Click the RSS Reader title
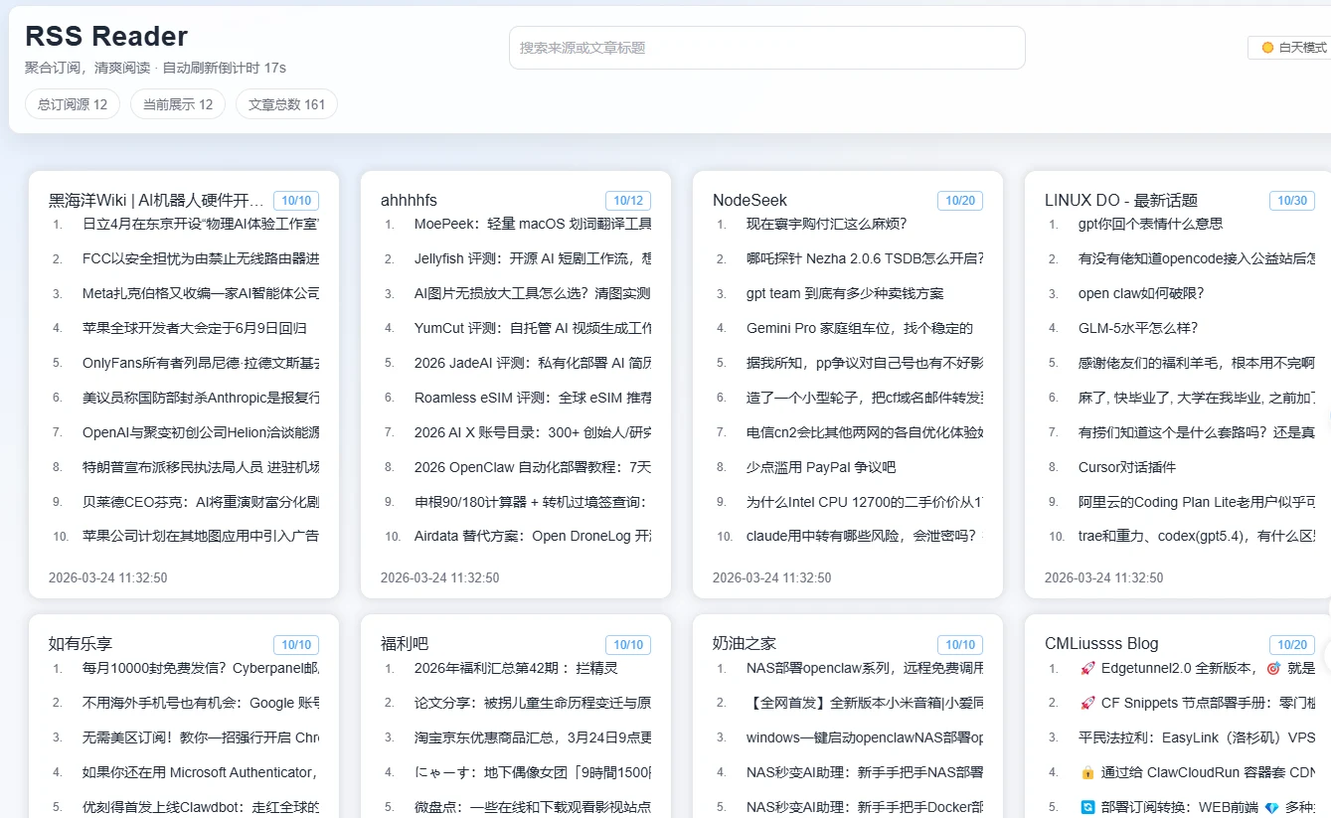1331x818 pixels. (x=106, y=37)
